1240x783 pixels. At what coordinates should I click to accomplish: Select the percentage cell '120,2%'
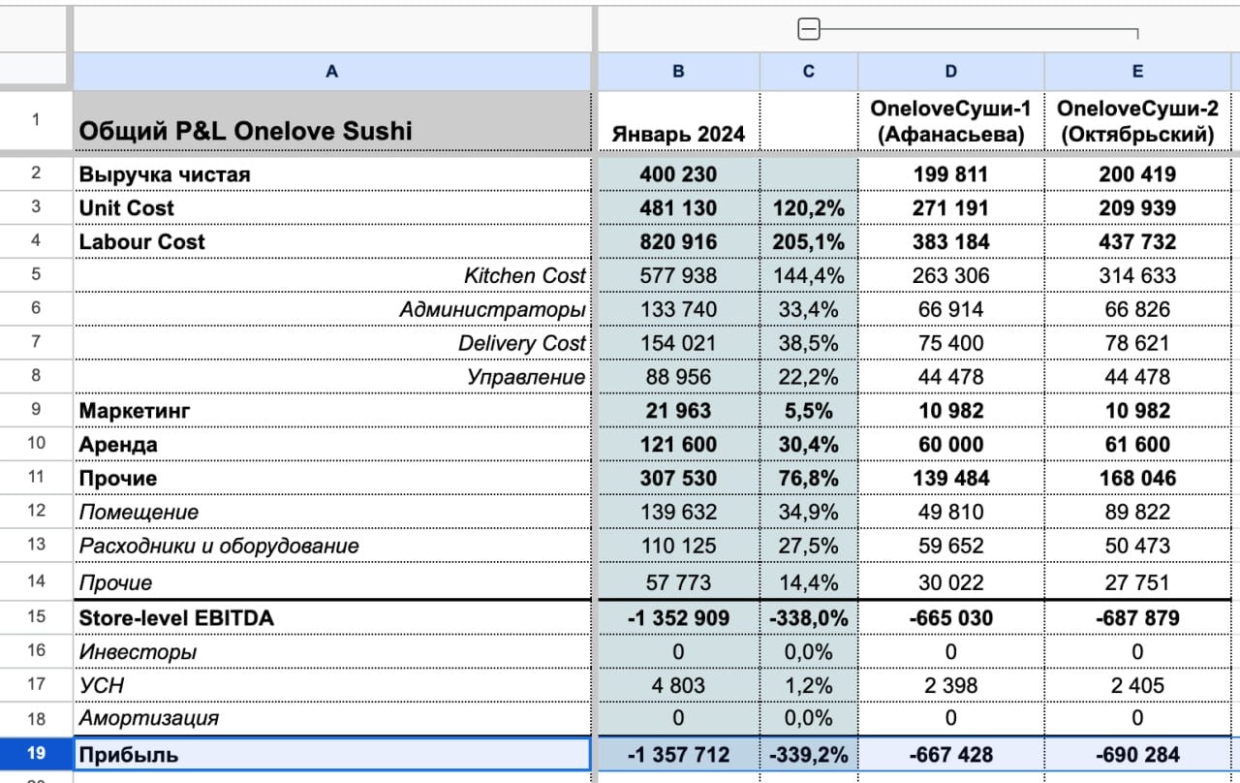point(810,207)
